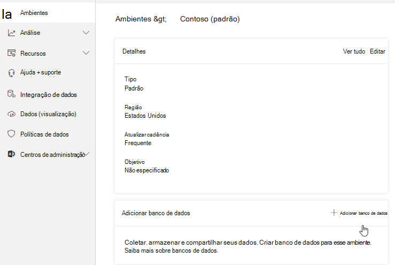Click the Contoso (padrão) breadcrumb title

click(210, 19)
